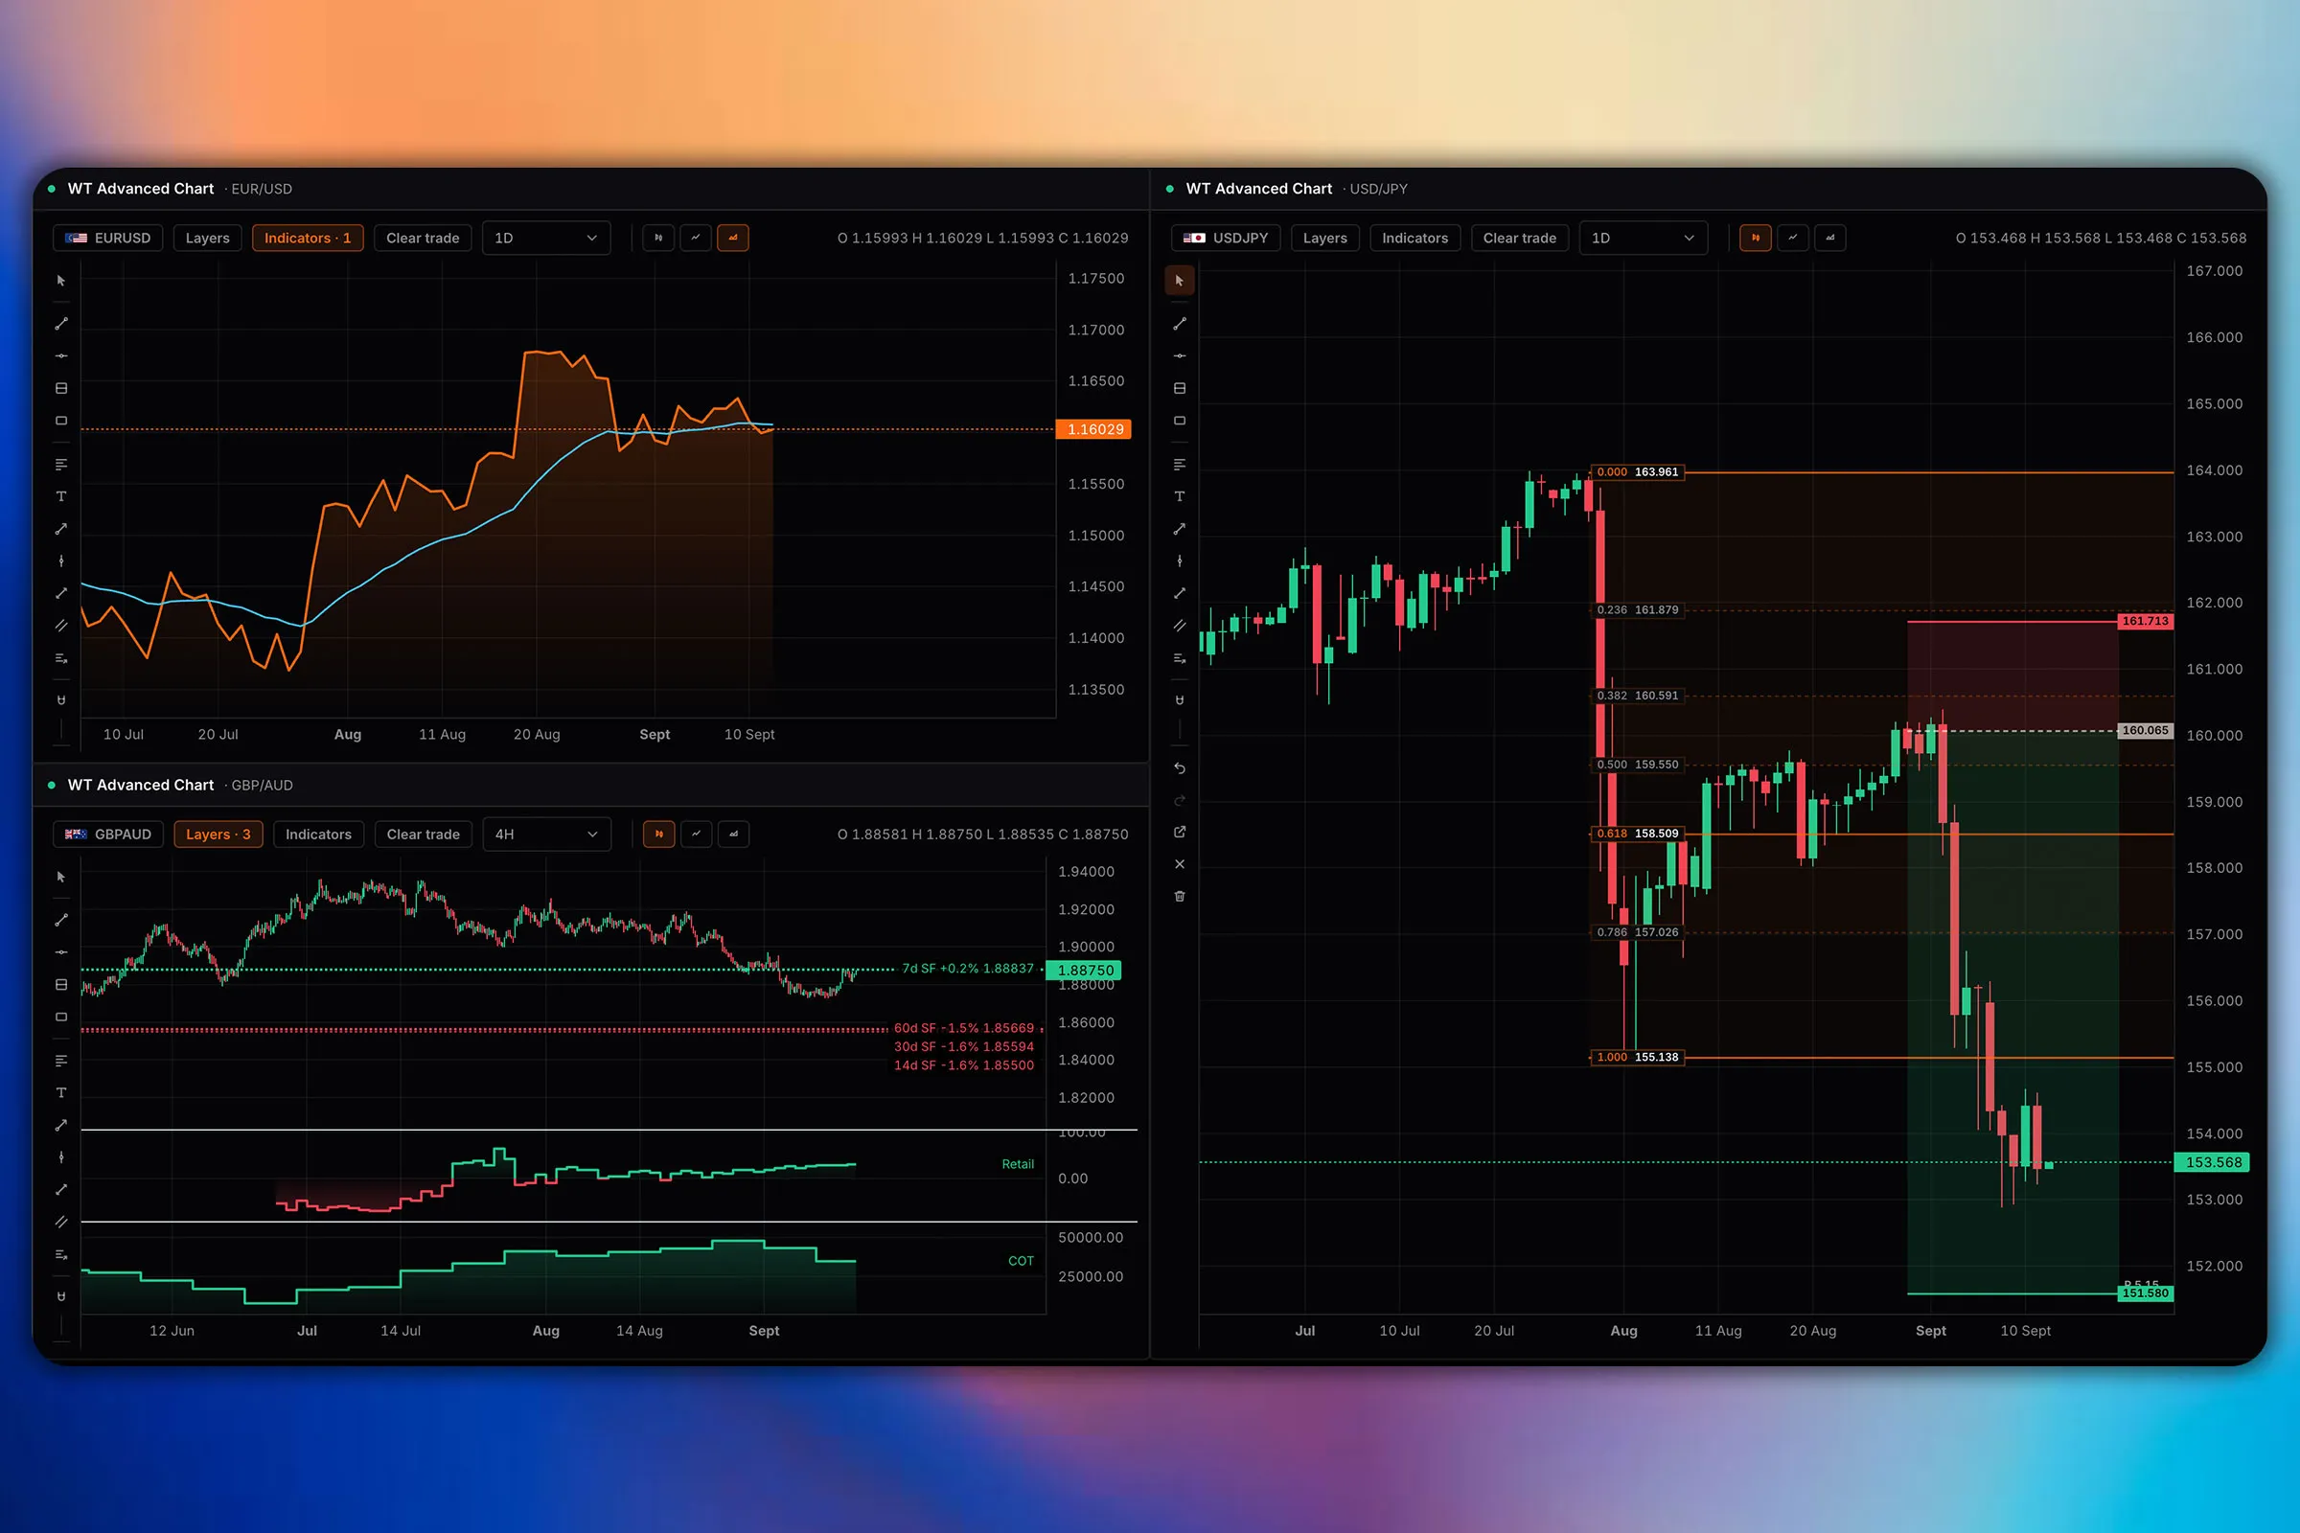Switch USD/JPY chart to line style
Viewport: 2300px width, 1533px height.
click(x=1792, y=238)
